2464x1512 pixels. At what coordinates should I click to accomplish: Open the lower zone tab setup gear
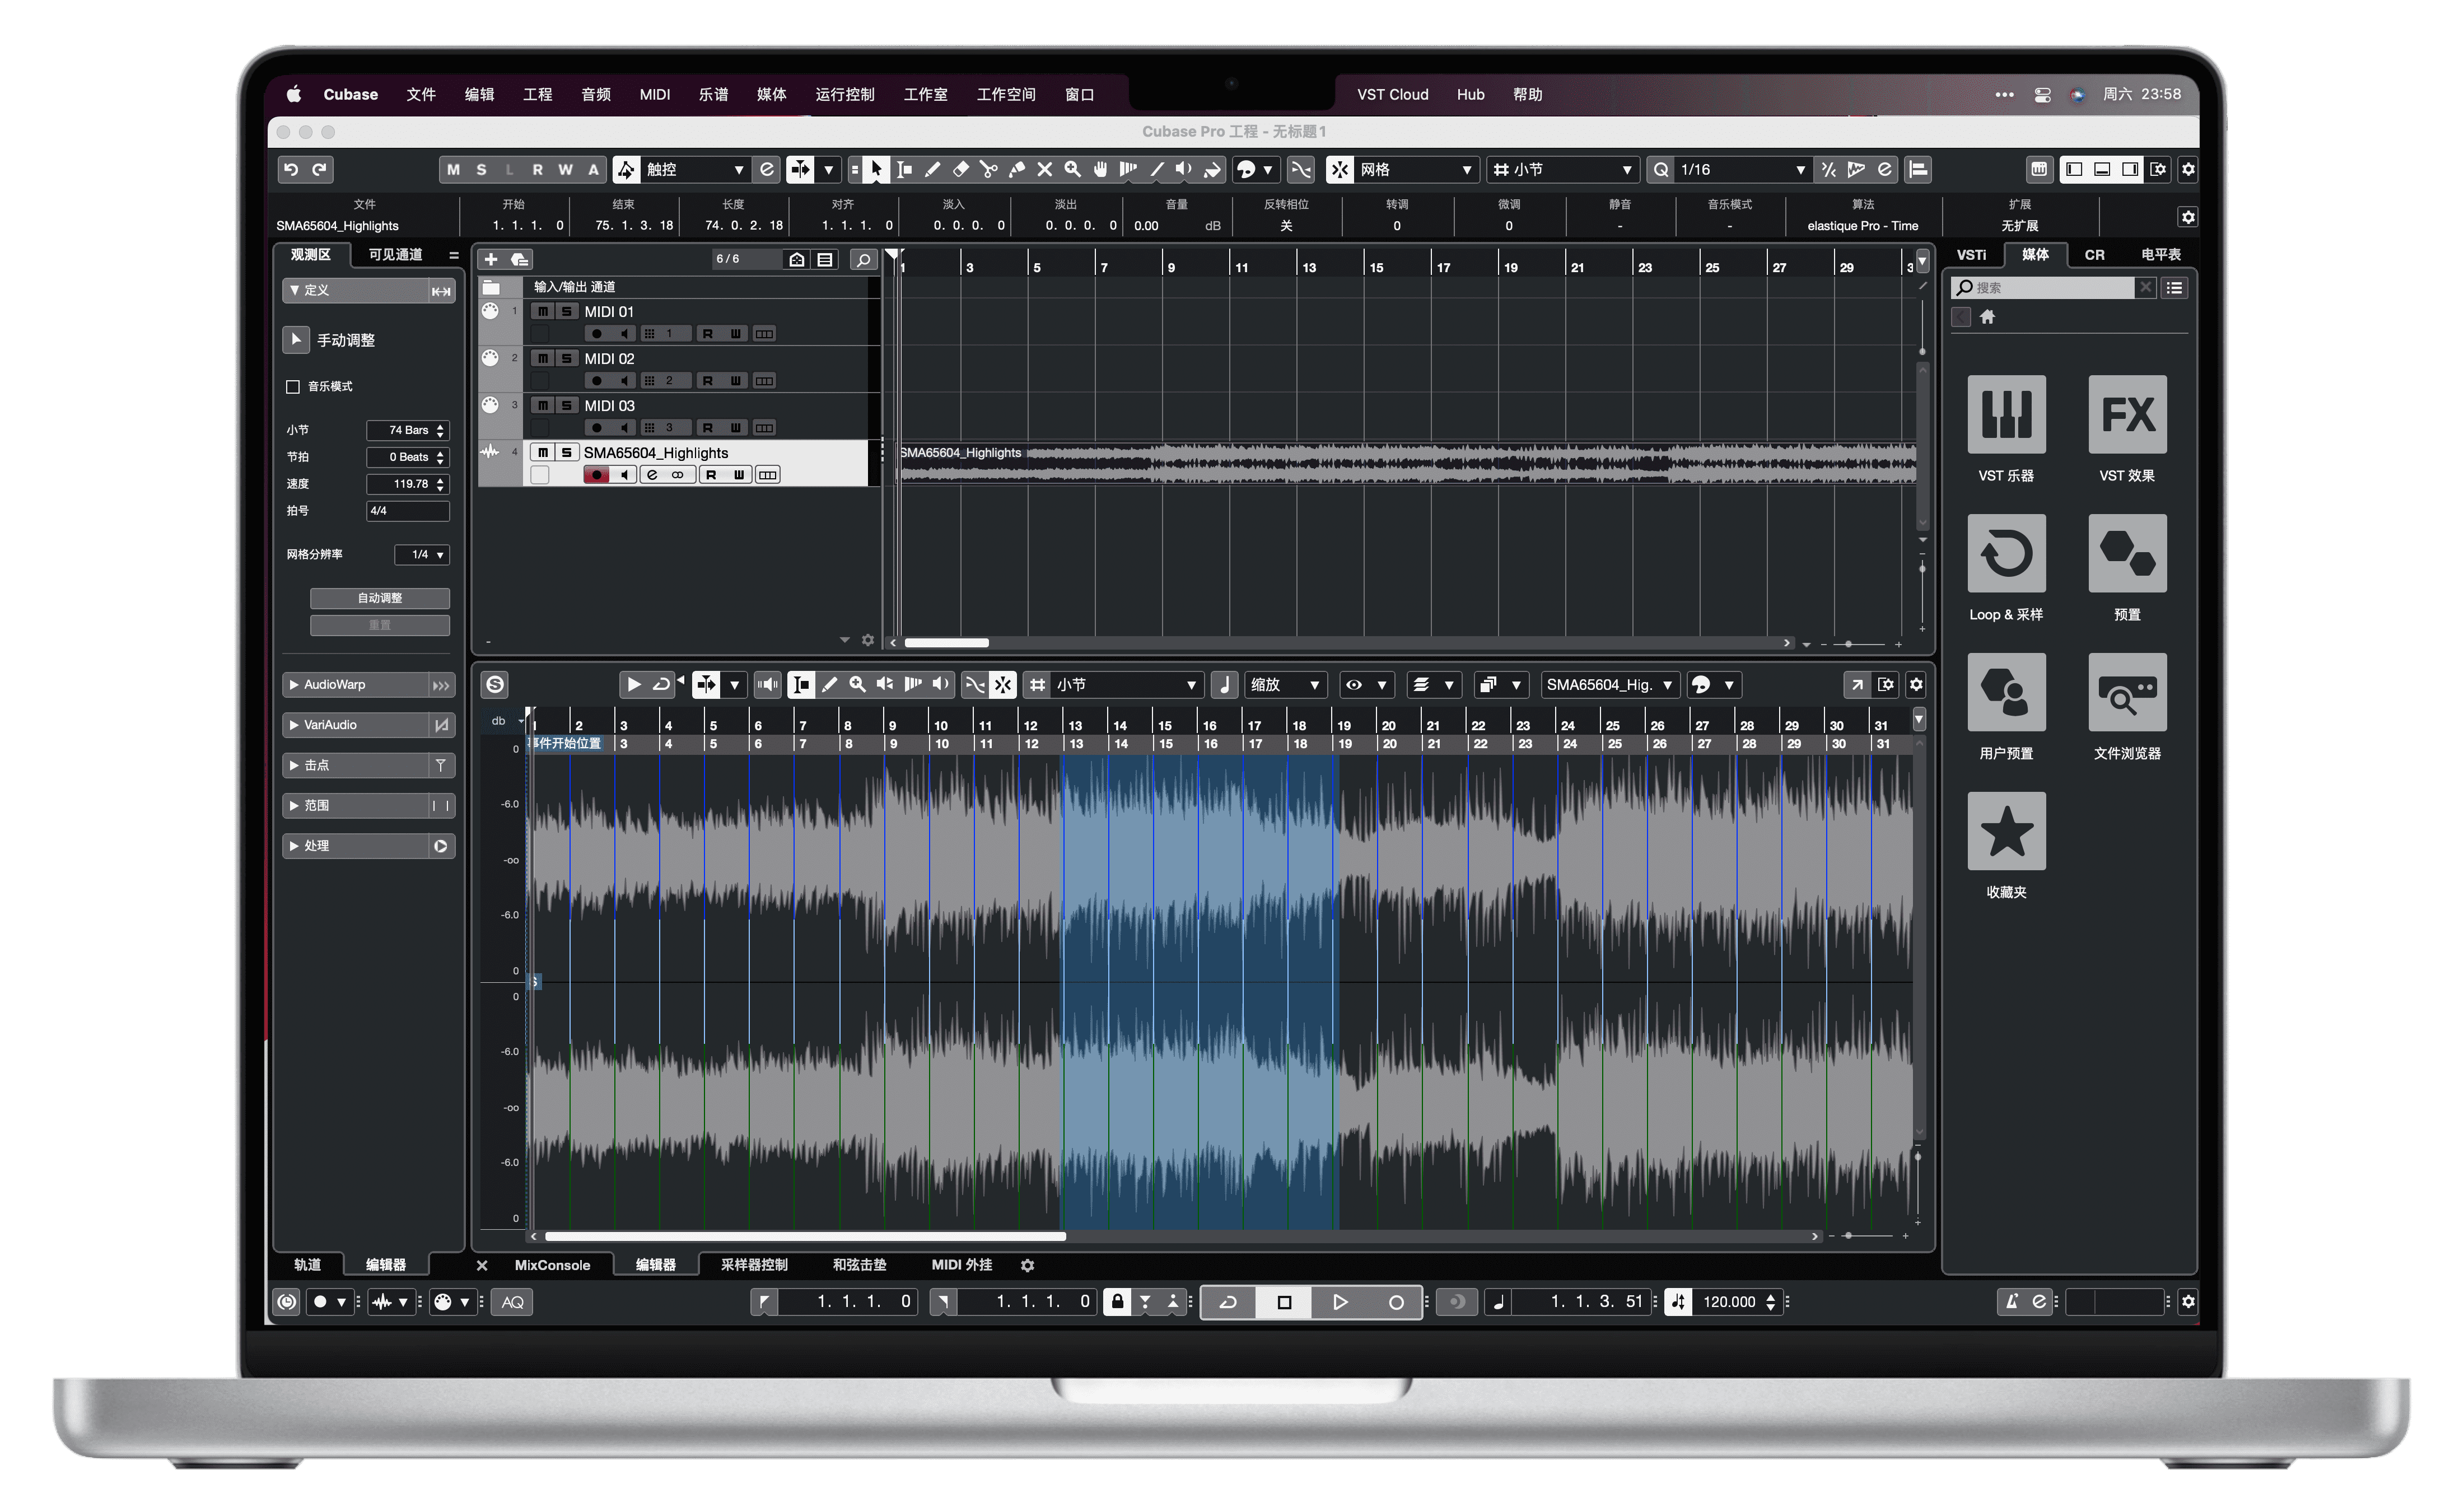(1027, 1266)
